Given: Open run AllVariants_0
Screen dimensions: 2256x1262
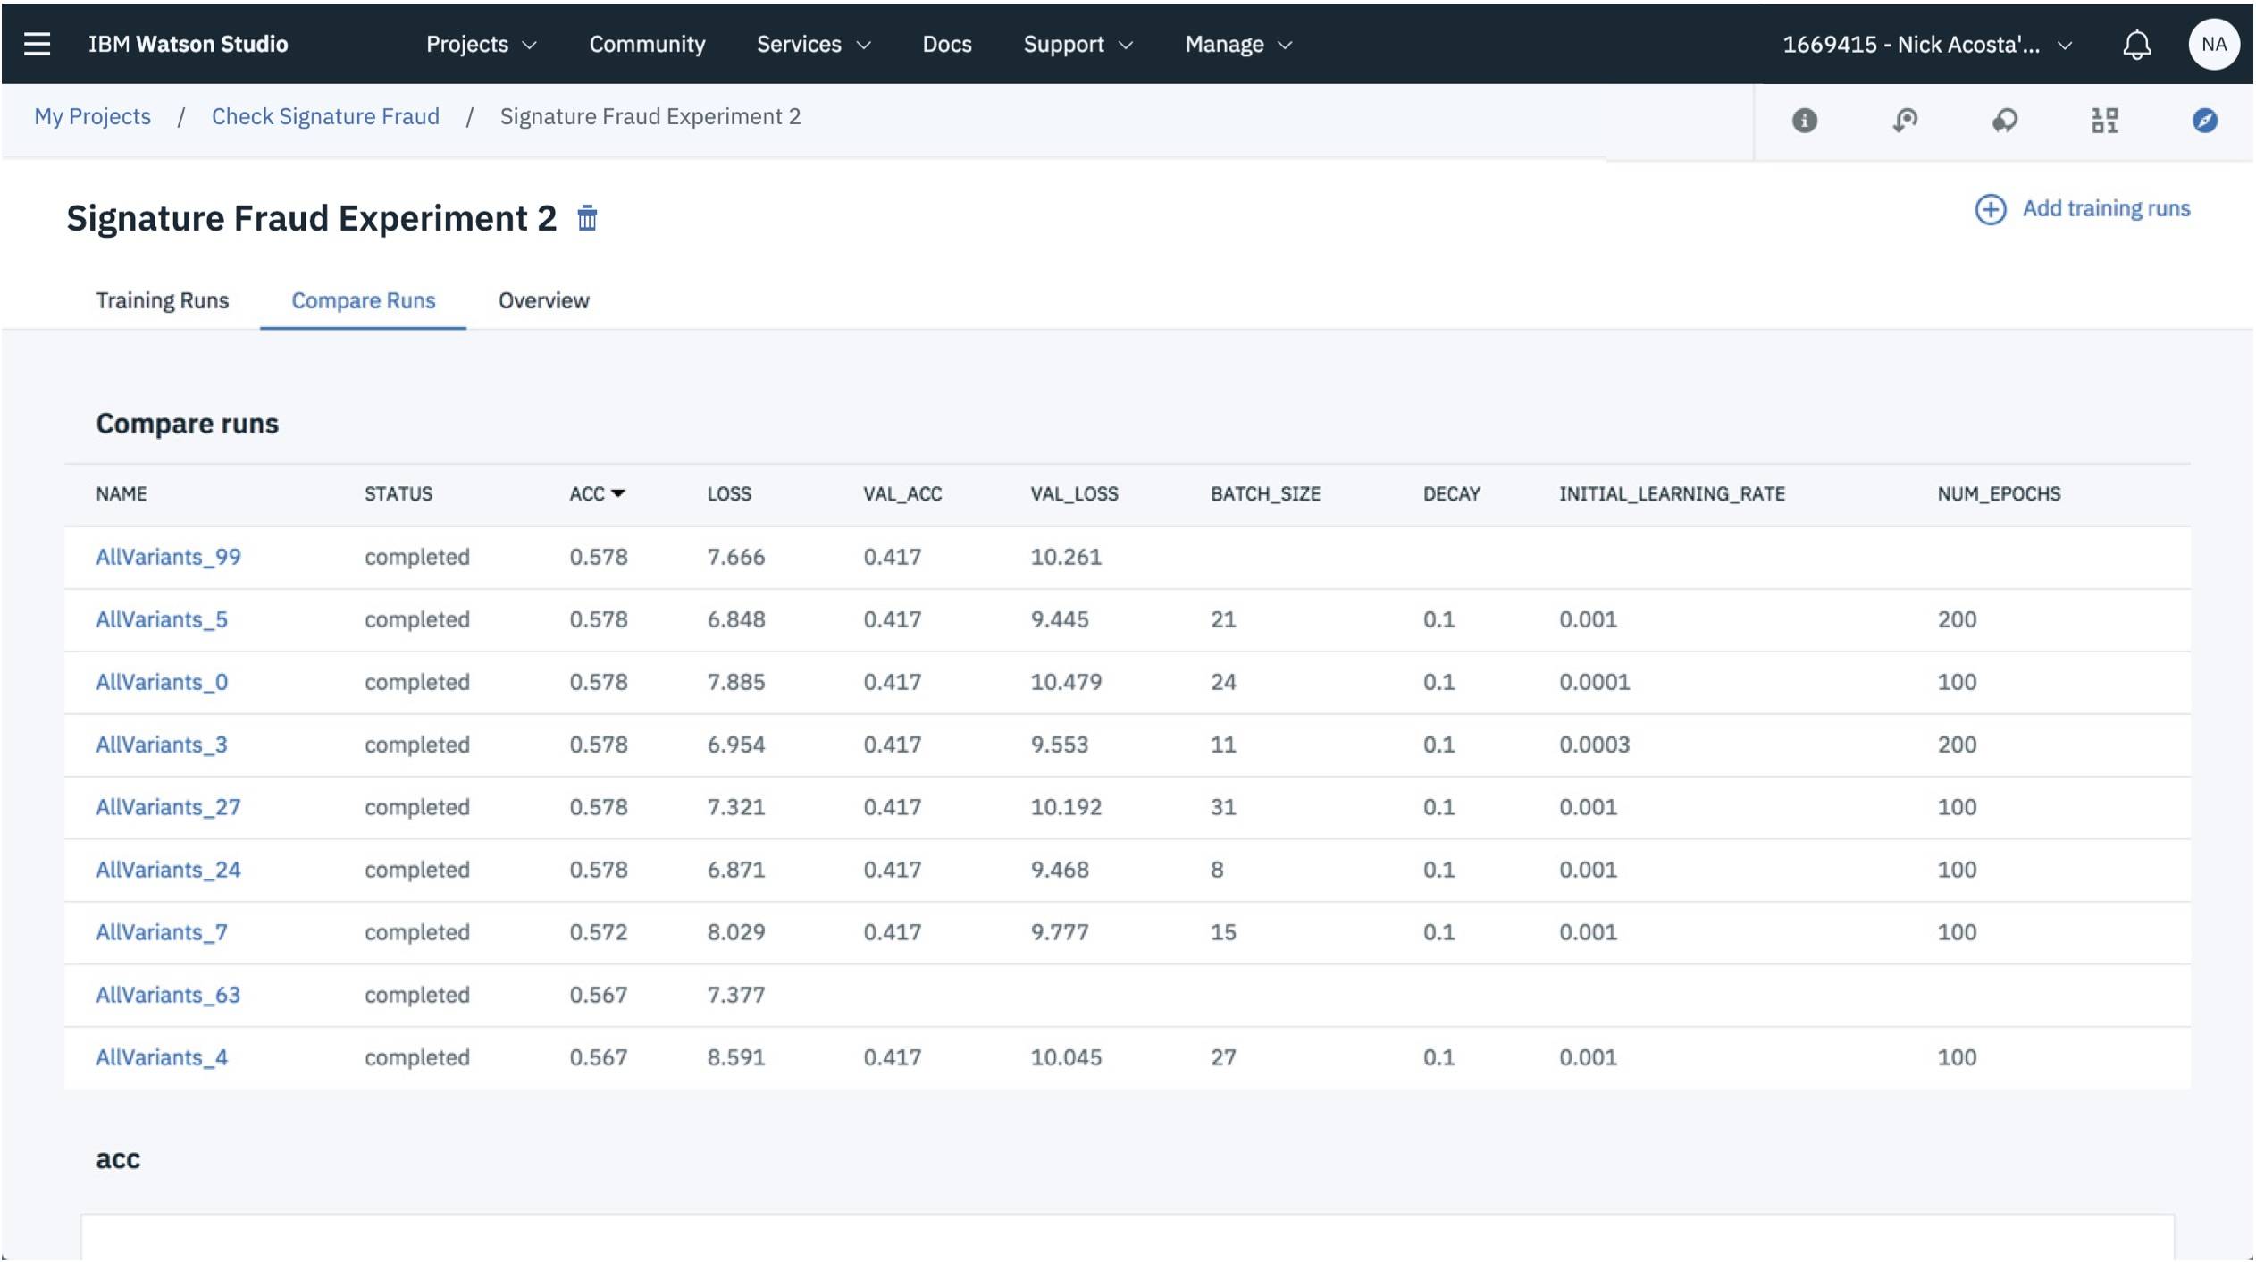Looking at the screenshot, I should coord(162,682).
